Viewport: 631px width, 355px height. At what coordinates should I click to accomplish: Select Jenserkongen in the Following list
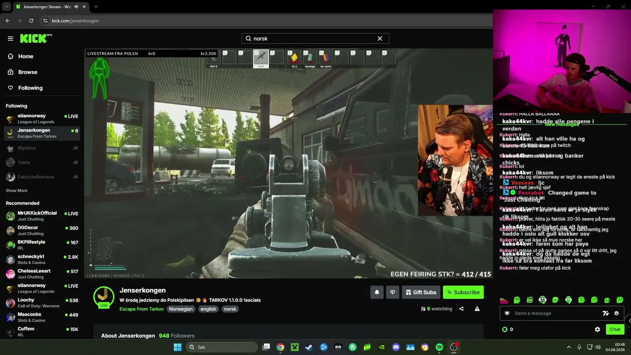coord(42,133)
